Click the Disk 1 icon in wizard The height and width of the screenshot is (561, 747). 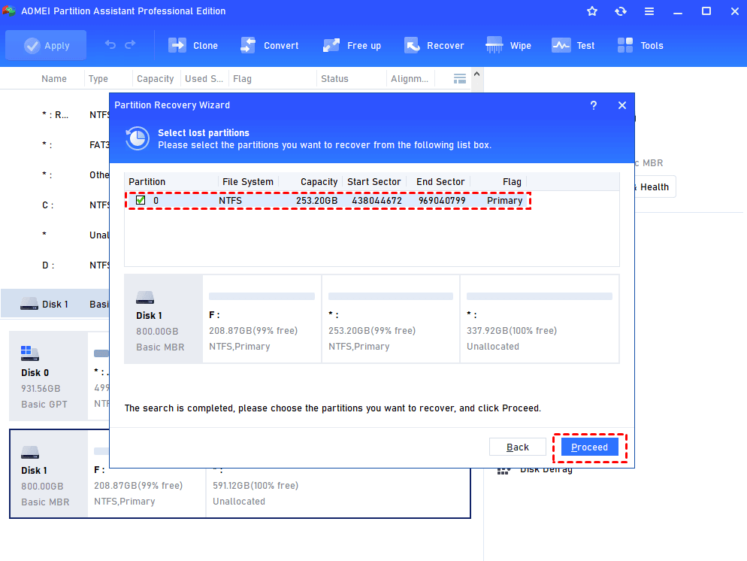(x=145, y=298)
